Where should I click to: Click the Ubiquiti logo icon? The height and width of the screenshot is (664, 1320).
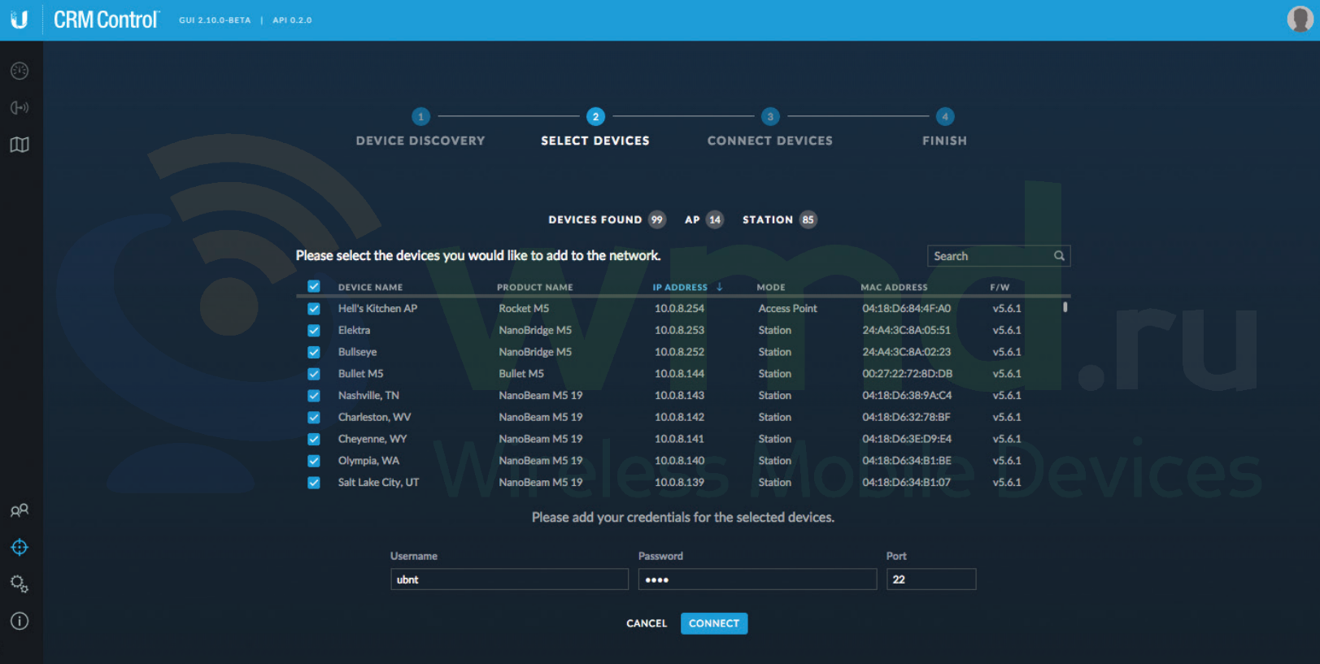pyautogui.click(x=20, y=20)
